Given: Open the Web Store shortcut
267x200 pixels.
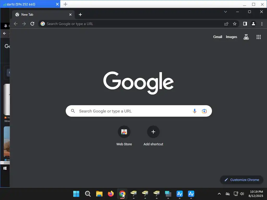Looking at the screenshot, I should 124,136.
